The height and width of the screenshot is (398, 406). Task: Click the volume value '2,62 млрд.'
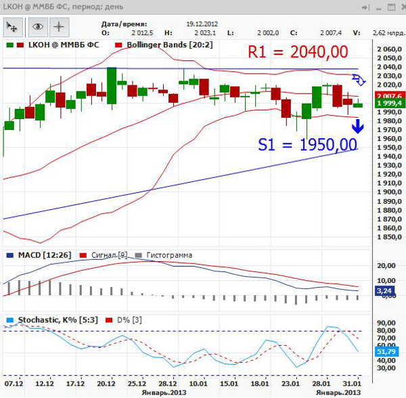tap(389, 33)
